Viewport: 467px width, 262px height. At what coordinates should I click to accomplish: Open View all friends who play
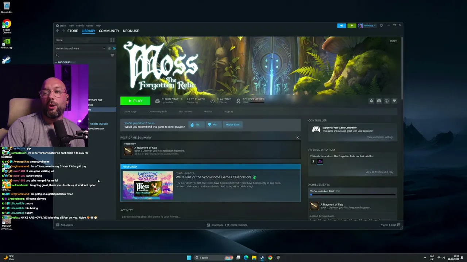point(379,172)
